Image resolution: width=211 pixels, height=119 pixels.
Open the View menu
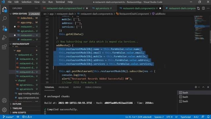click(x=37, y=2)
